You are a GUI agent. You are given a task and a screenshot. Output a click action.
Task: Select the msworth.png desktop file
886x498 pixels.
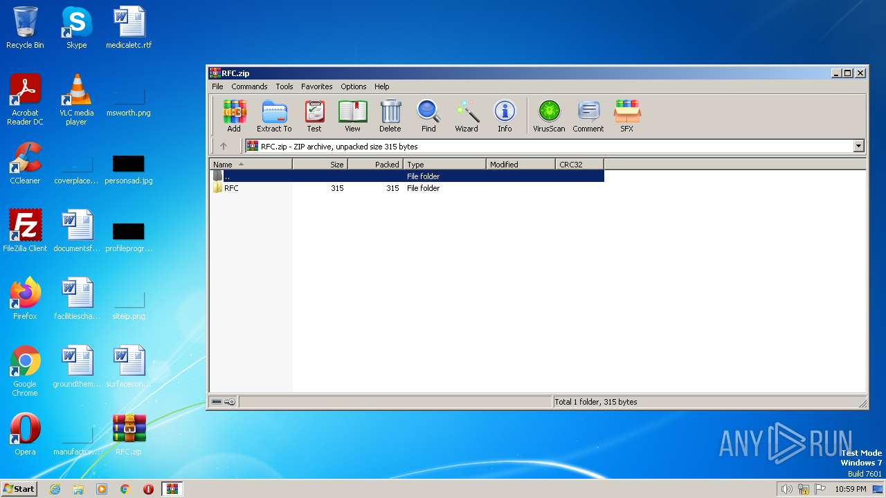tap(129, 101)
